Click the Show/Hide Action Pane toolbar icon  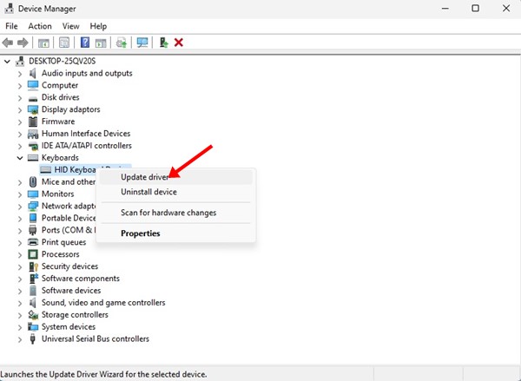tap(101, 43)
